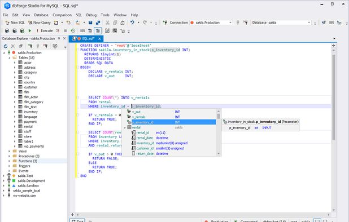Select the sakila.Sandbox connection
This screenshot has width=349, height=222.
click(28, 185)
